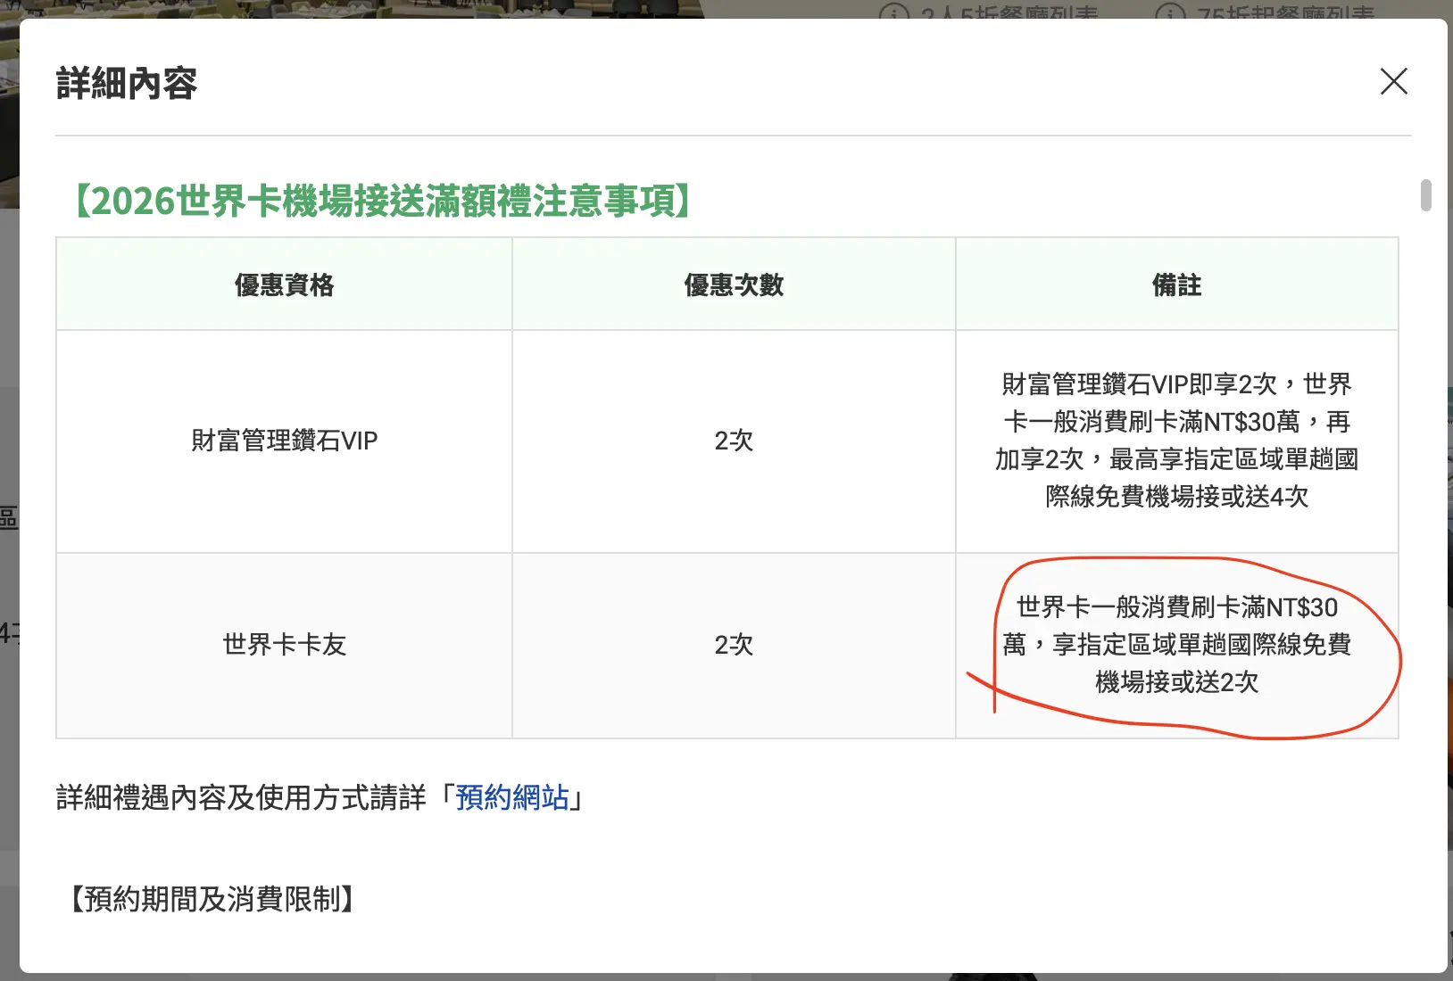Select the 世界卡卡友 table row
This screenshot has width=1453, height=981.
coord(283,645)
